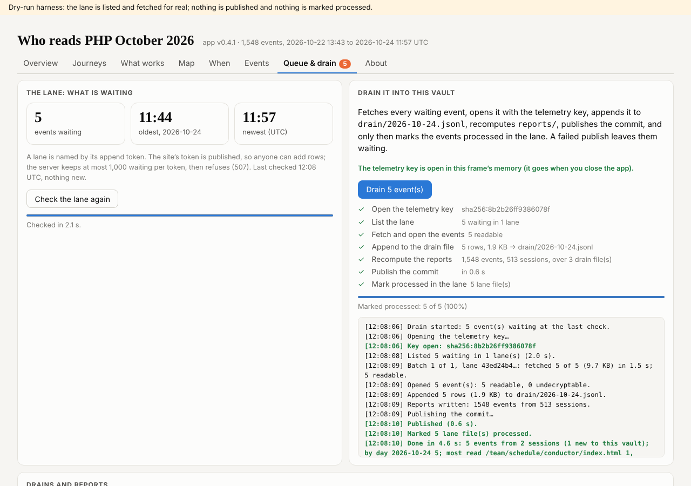Image resolution: width=691 pixels, height=486 pixels.
Task: Click the checkmark beside Mark processed in the lane
Action: [x=361, y=284]
